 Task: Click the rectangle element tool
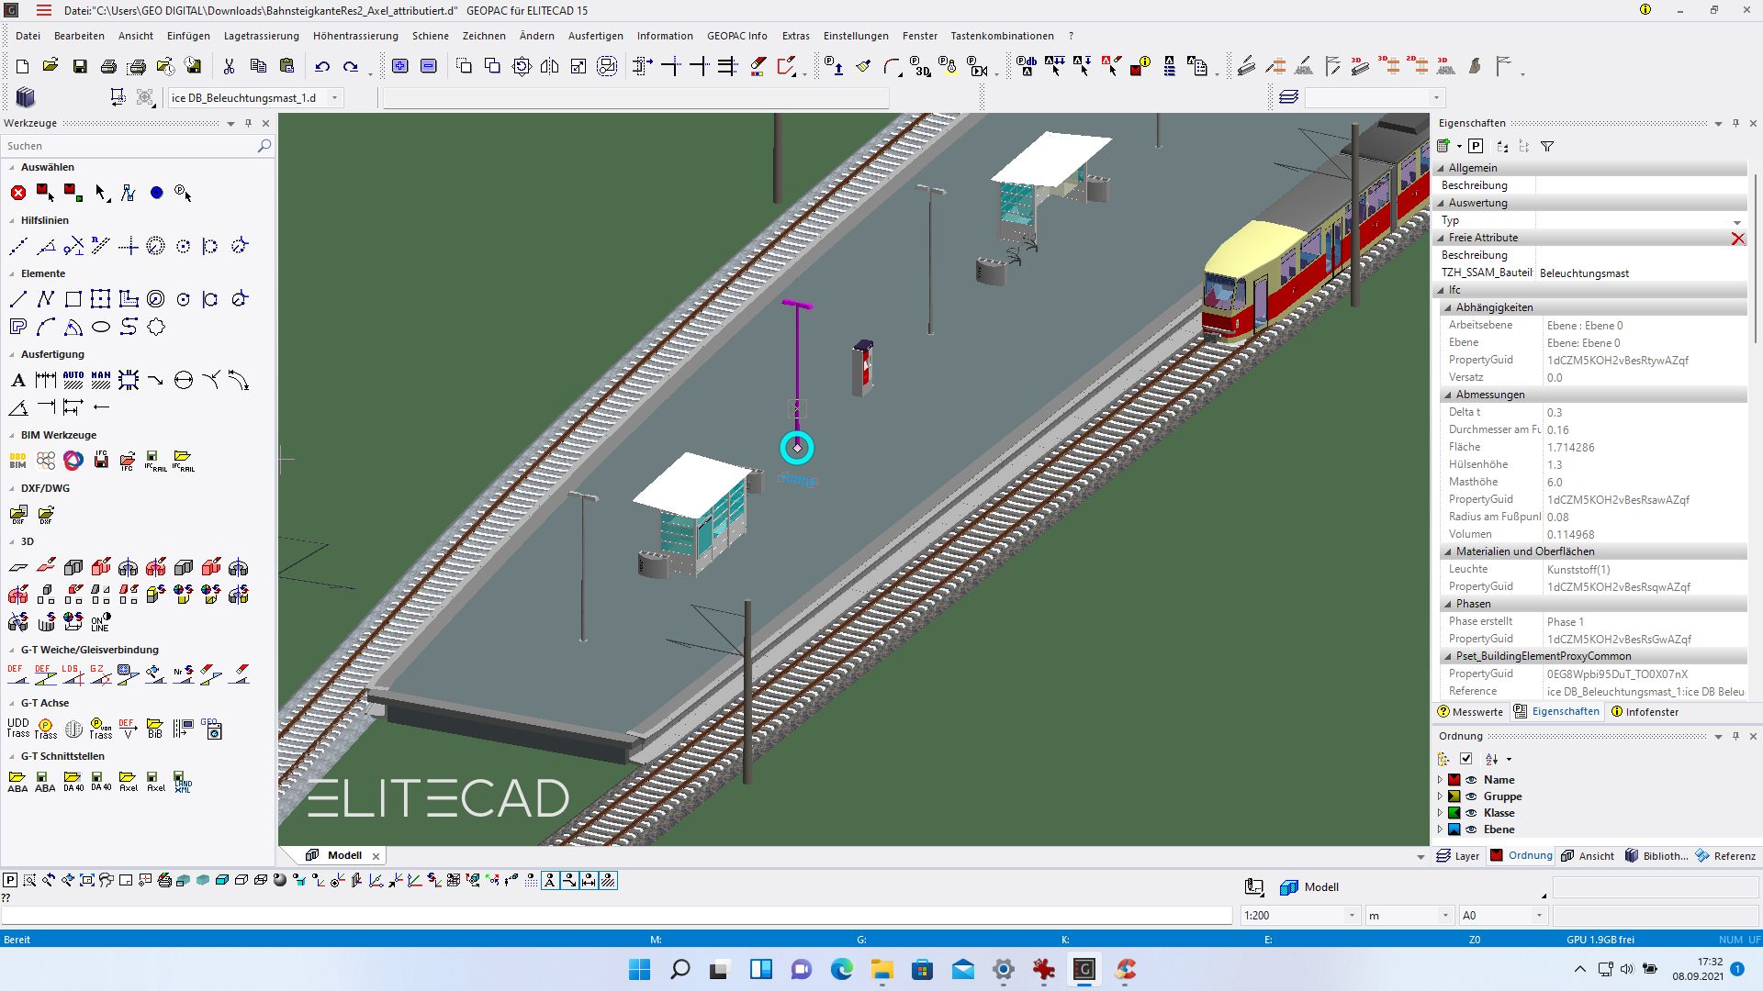tap(73, 299)
